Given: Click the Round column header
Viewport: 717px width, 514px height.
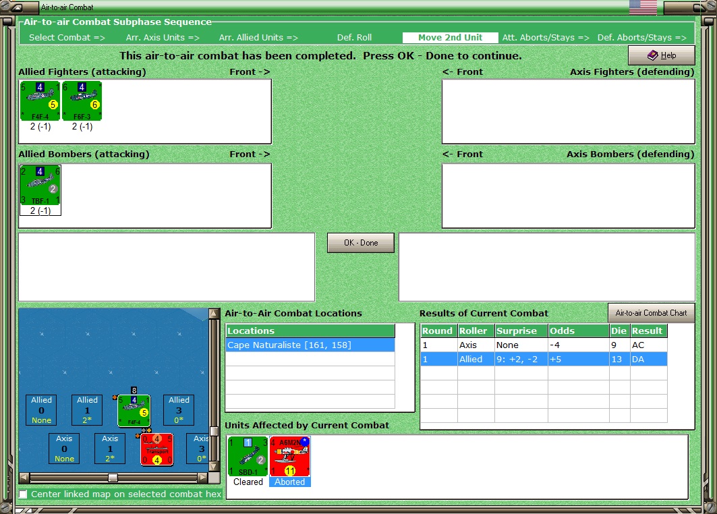Looking at the screenshot, I should 438,331.
